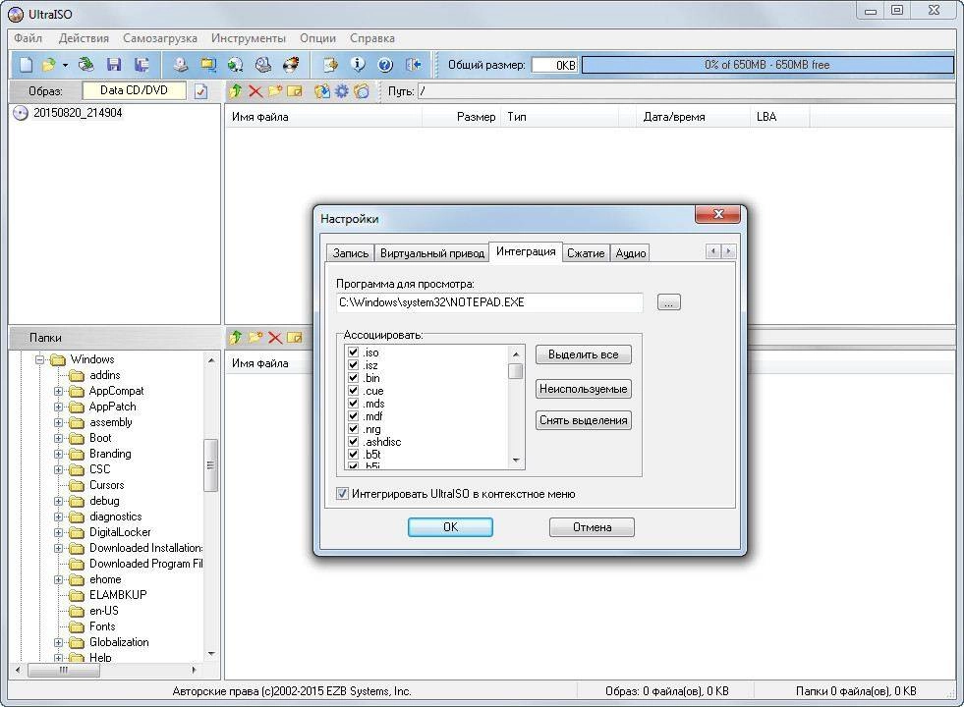Collapse the Windows folder tree node
The height and width of the screenshot is (707, 964).
coord(39,359)
